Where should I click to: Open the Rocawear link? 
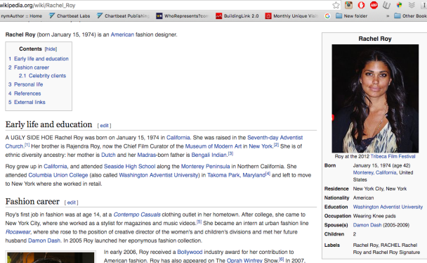click(18, 232)
